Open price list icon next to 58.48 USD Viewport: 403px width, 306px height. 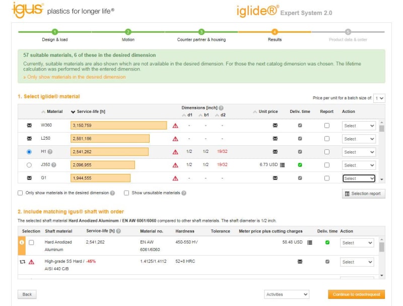(310, 242)
